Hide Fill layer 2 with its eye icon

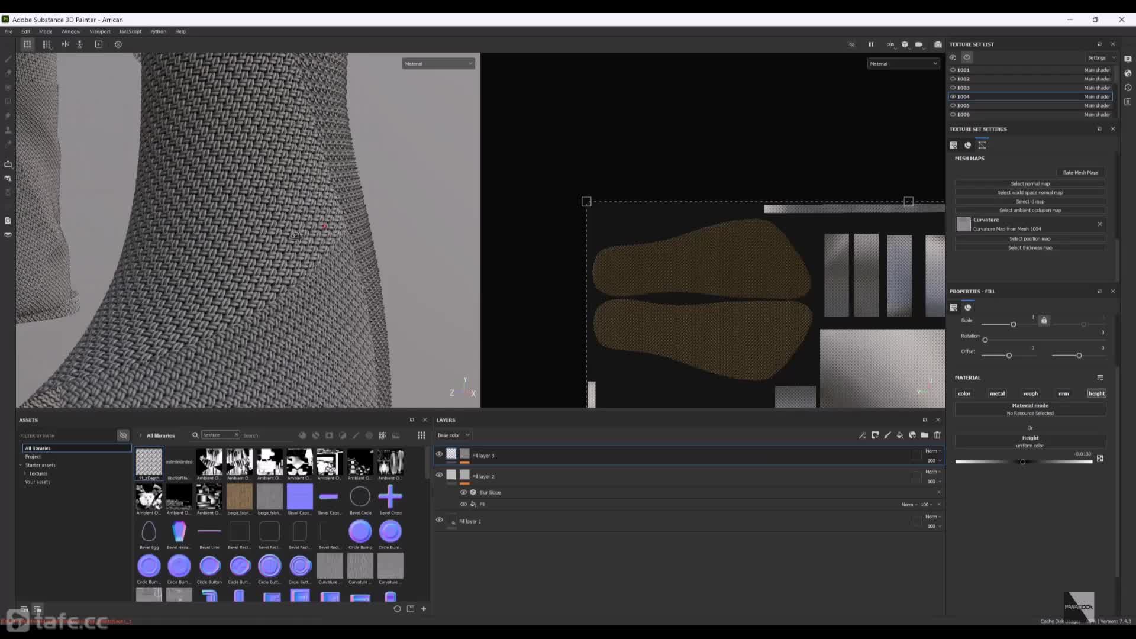(x=439, y=475)
